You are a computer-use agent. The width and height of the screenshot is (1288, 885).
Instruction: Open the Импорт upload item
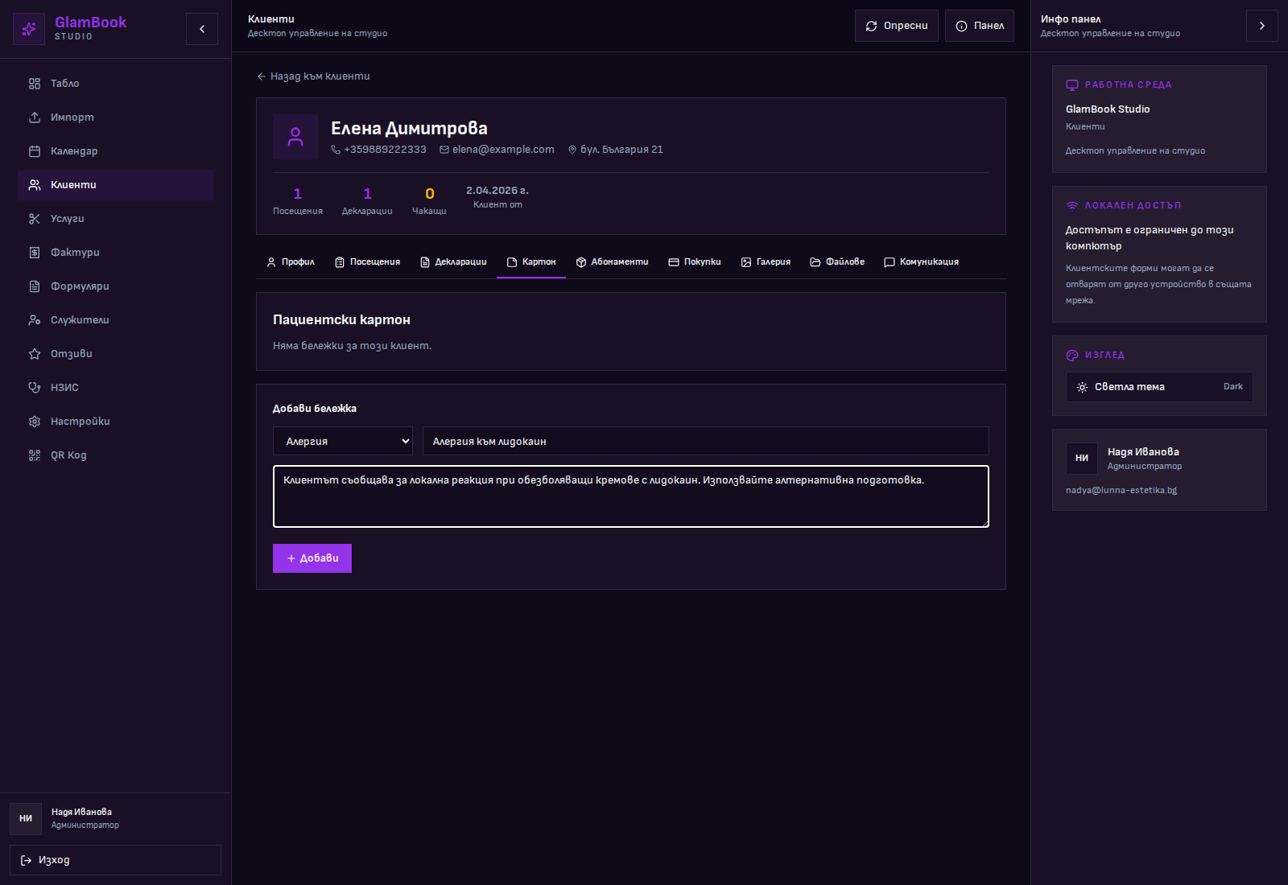(72, 117)
